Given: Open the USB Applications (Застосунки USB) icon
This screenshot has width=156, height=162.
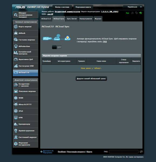Looking at the screenshot, I should tap(16, 66).
